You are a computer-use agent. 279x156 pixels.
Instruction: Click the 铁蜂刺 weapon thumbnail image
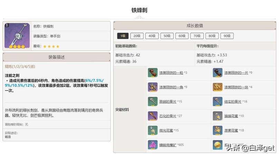coord(17,36)
